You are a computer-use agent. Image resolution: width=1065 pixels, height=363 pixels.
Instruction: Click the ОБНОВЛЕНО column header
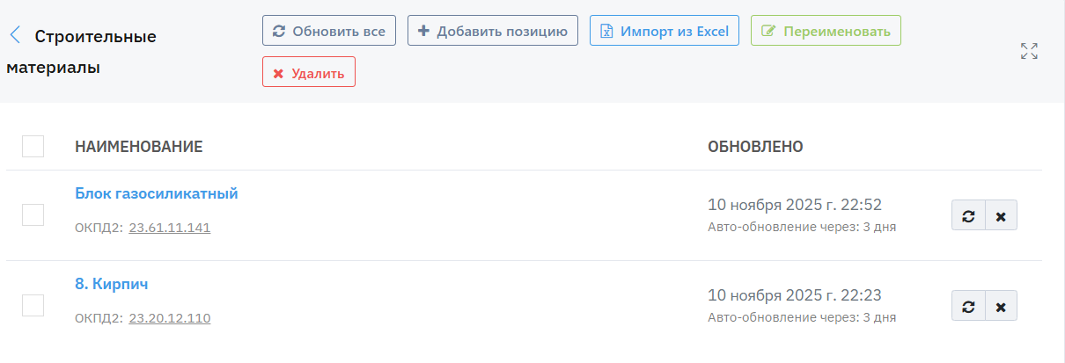[755, 147]
